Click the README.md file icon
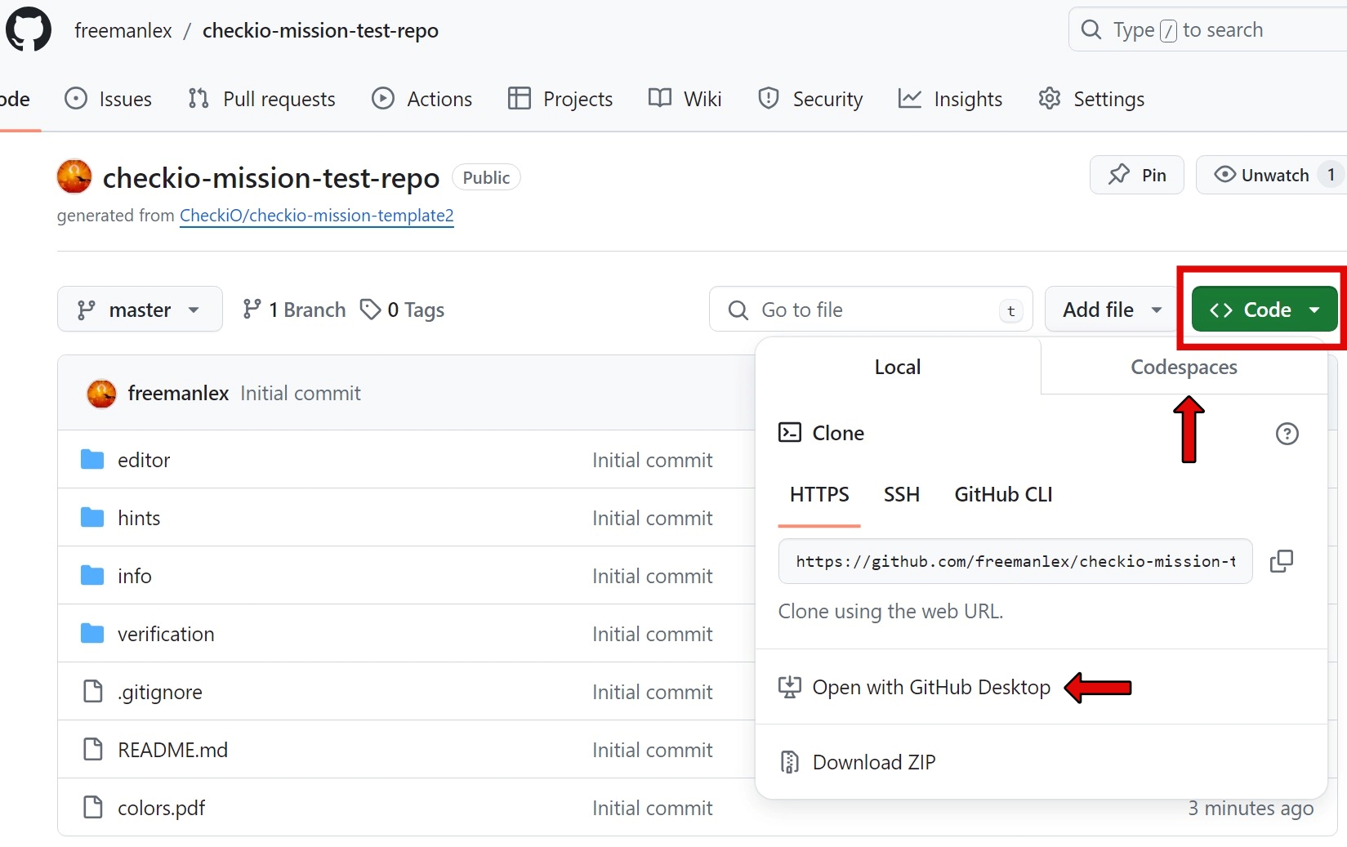Viewport: 1347px width, 847px height. click(93, 749)
